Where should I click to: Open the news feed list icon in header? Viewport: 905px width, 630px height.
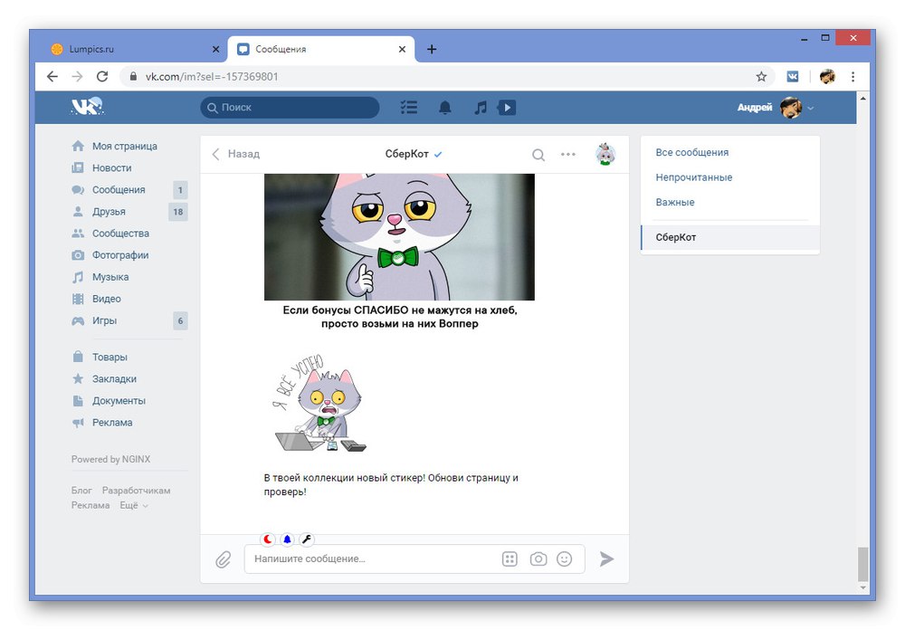pos(409,108)
